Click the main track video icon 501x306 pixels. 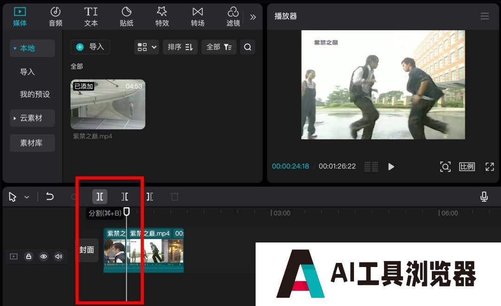click(x=14, y=256)
